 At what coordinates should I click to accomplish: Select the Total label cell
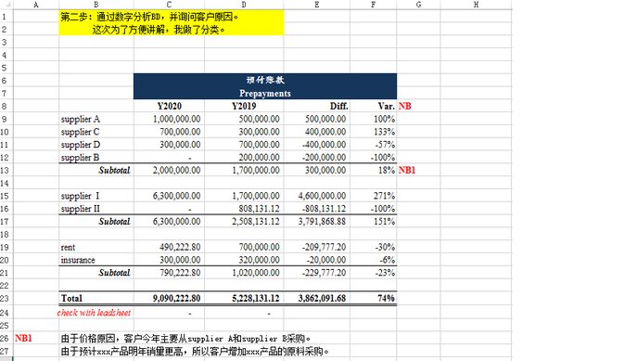[x=96, y=299]
